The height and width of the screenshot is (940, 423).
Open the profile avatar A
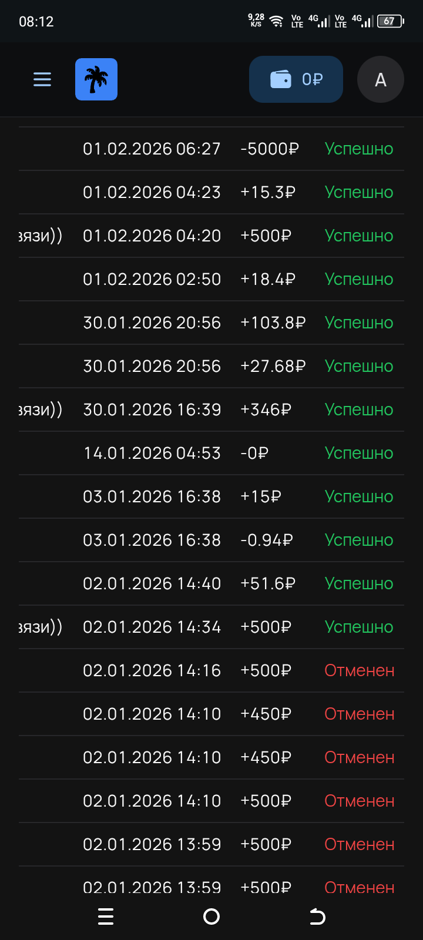click(x=381, y=79)
